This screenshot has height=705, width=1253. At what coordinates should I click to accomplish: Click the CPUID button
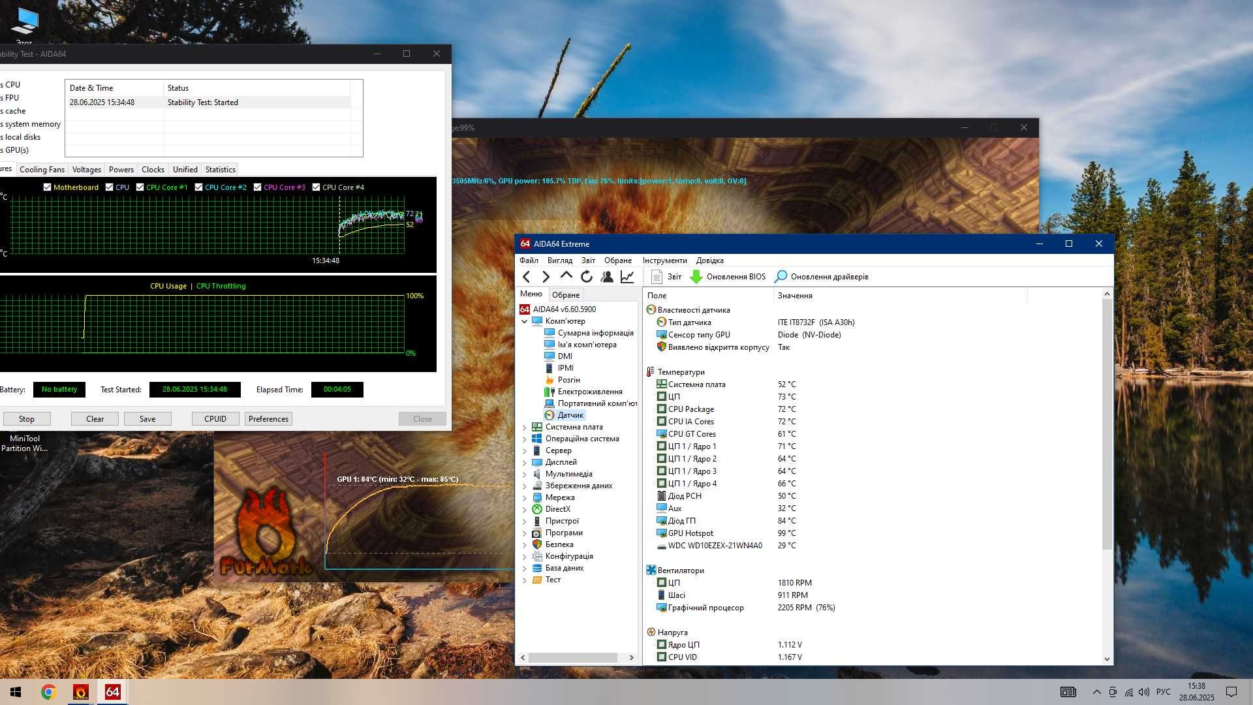215,419
